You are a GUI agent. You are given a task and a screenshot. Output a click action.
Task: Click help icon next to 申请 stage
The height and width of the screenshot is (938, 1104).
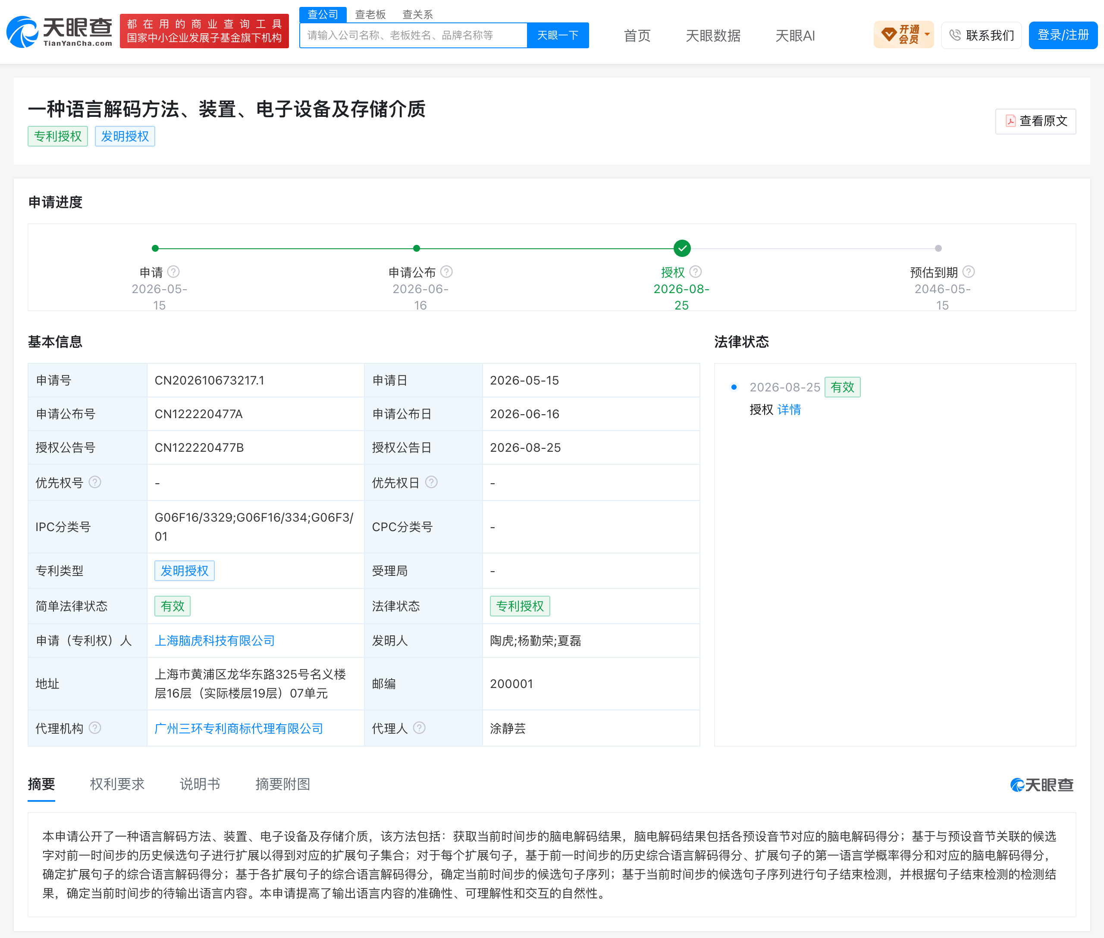tap(173, 272)
